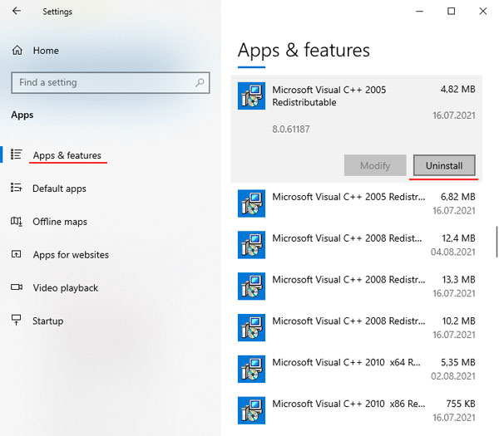
Task: Select Visual C++ 2010 x64 R... row
Action: point(357,369)
